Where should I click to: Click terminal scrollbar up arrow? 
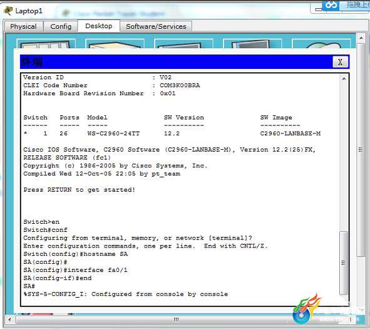coord(344,79)
